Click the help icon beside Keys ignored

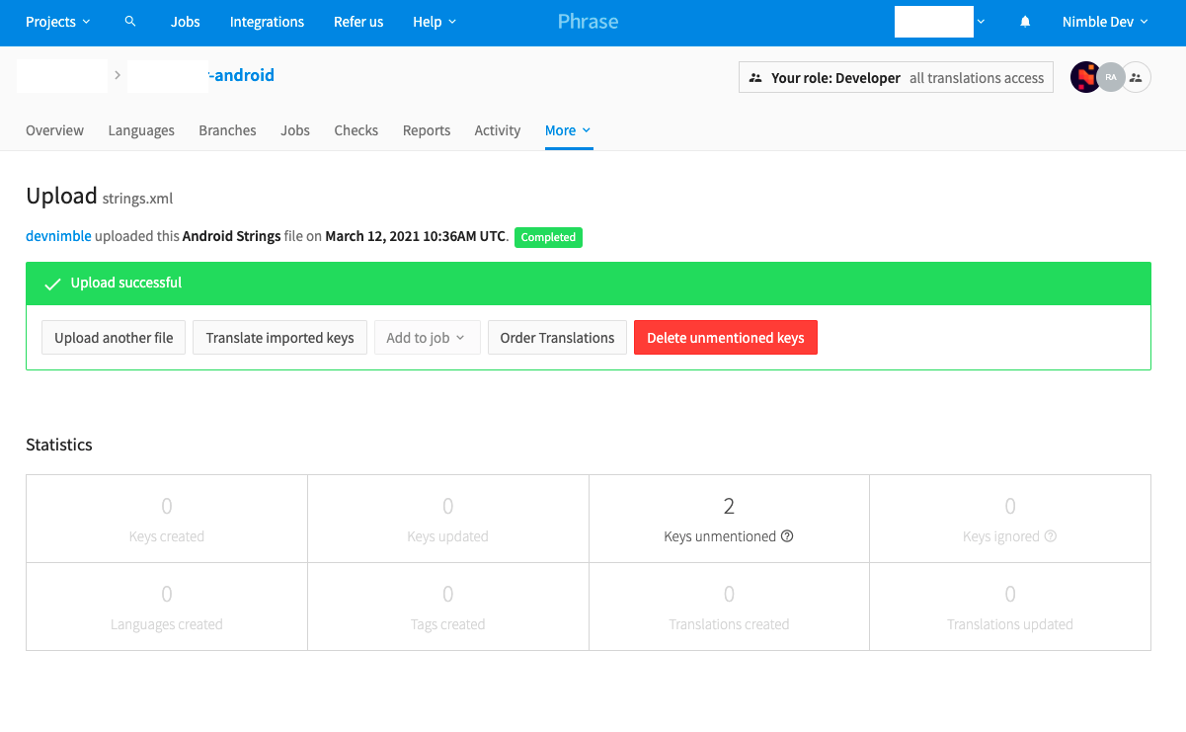click(x=1051, y=536)
